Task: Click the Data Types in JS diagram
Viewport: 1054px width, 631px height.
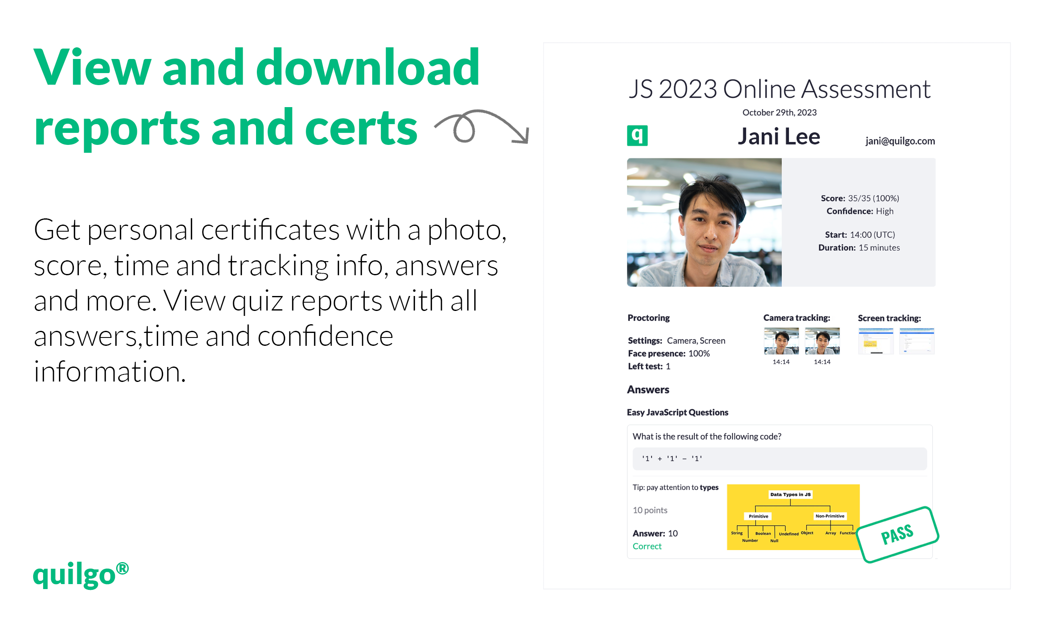Action: click(x=793, y=517)
